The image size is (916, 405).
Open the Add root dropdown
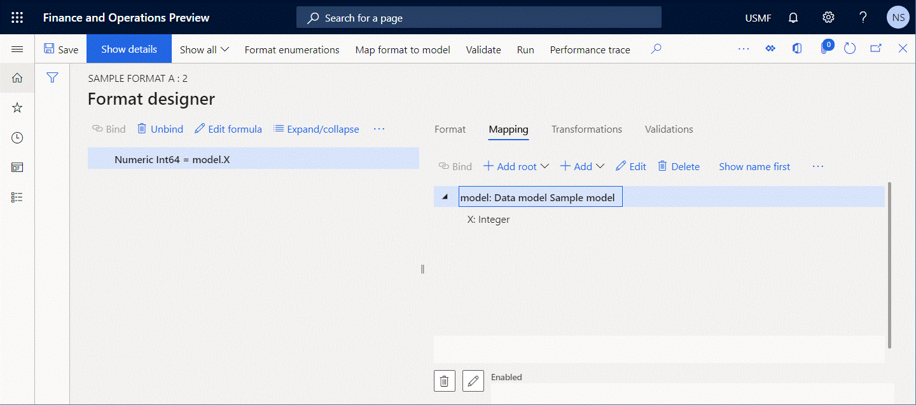[x=515, y=166]
